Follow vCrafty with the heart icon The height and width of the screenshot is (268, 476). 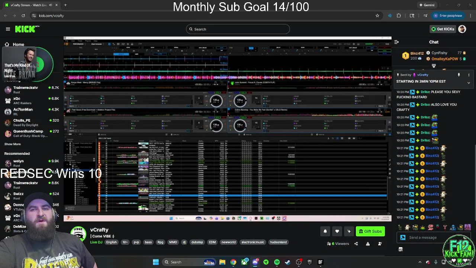(337, 232)
